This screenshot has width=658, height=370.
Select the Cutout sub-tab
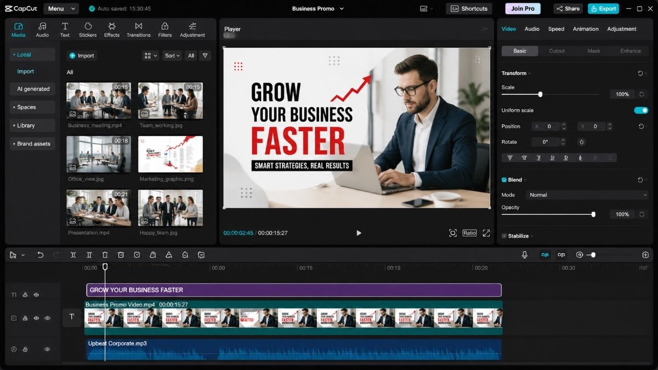(557, 51)
